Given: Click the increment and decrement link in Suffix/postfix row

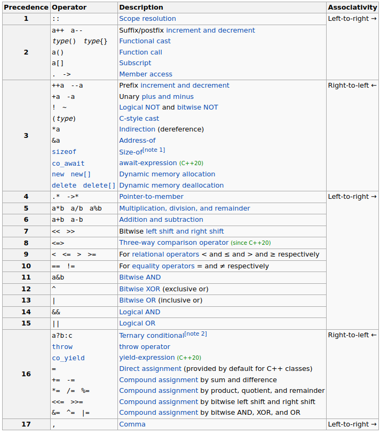Looking at the screenshot, I should 210,30.
